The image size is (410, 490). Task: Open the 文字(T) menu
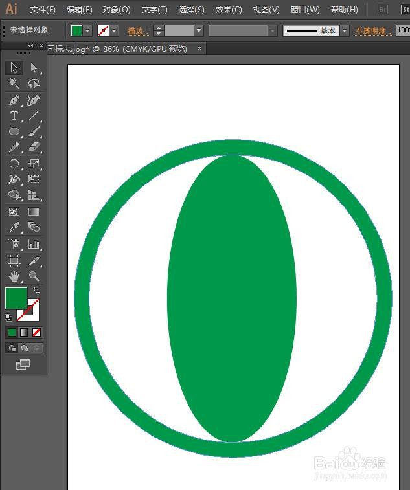(x=155, y=10)
